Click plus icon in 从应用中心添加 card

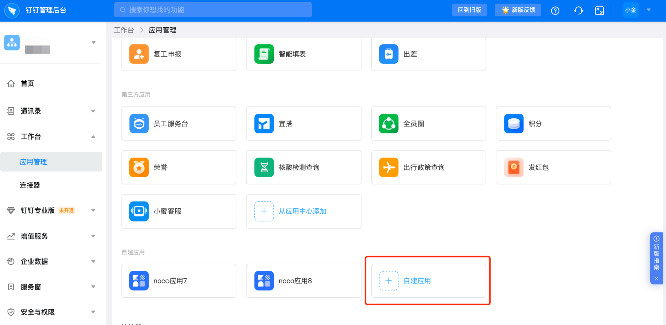click(264, 211)
